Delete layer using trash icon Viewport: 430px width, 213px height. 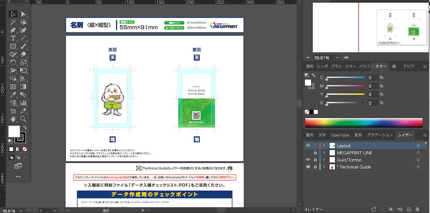(417, 209)
